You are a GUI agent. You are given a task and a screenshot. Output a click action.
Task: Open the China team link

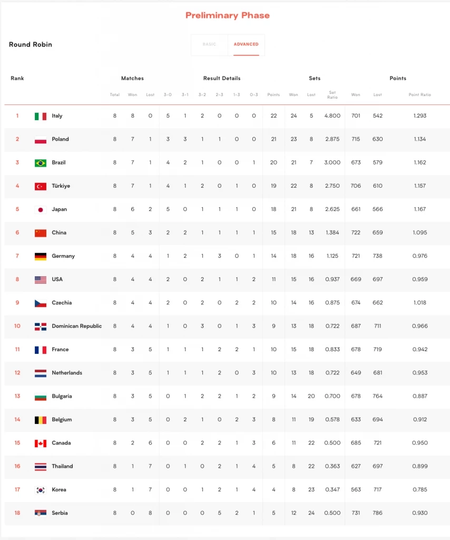pos(59,233)
